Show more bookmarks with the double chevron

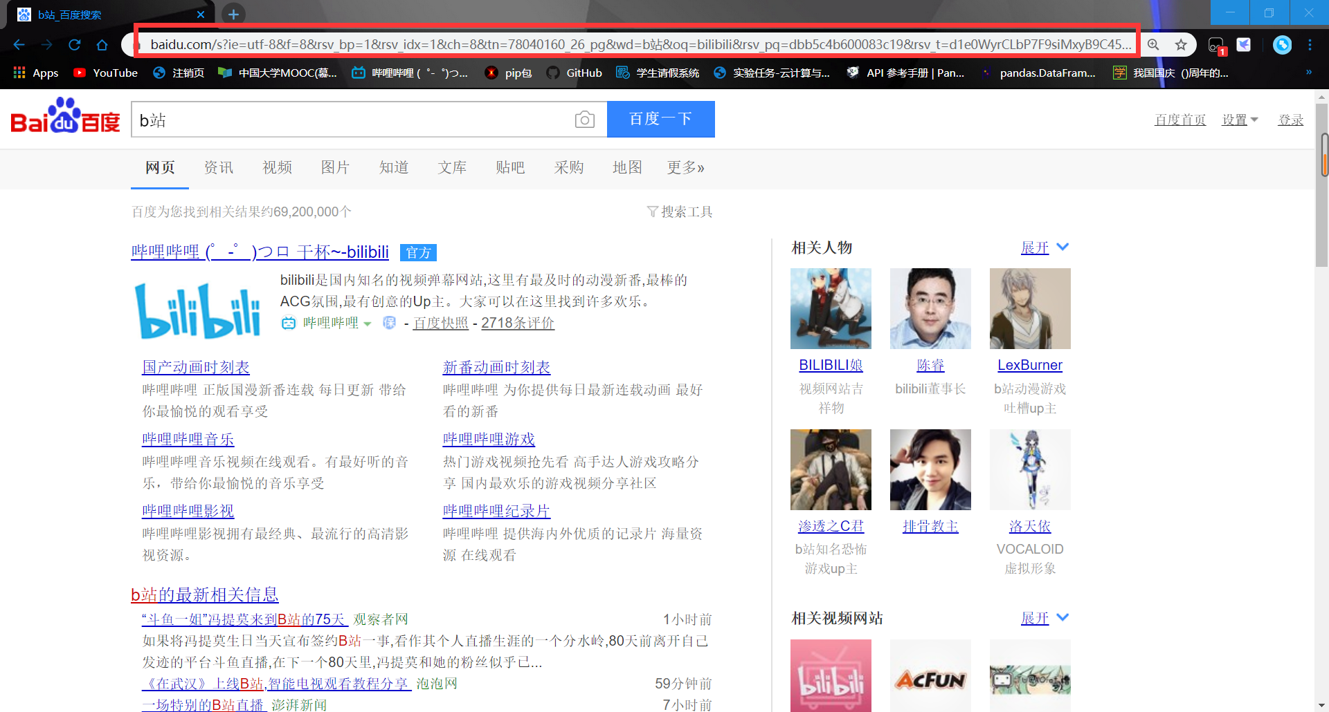coord(1308,73)
